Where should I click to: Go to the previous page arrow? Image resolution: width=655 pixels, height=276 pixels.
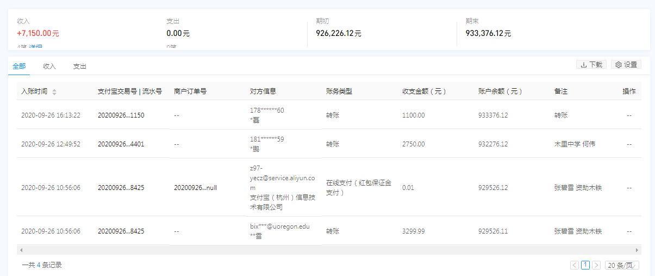(575, 265)
